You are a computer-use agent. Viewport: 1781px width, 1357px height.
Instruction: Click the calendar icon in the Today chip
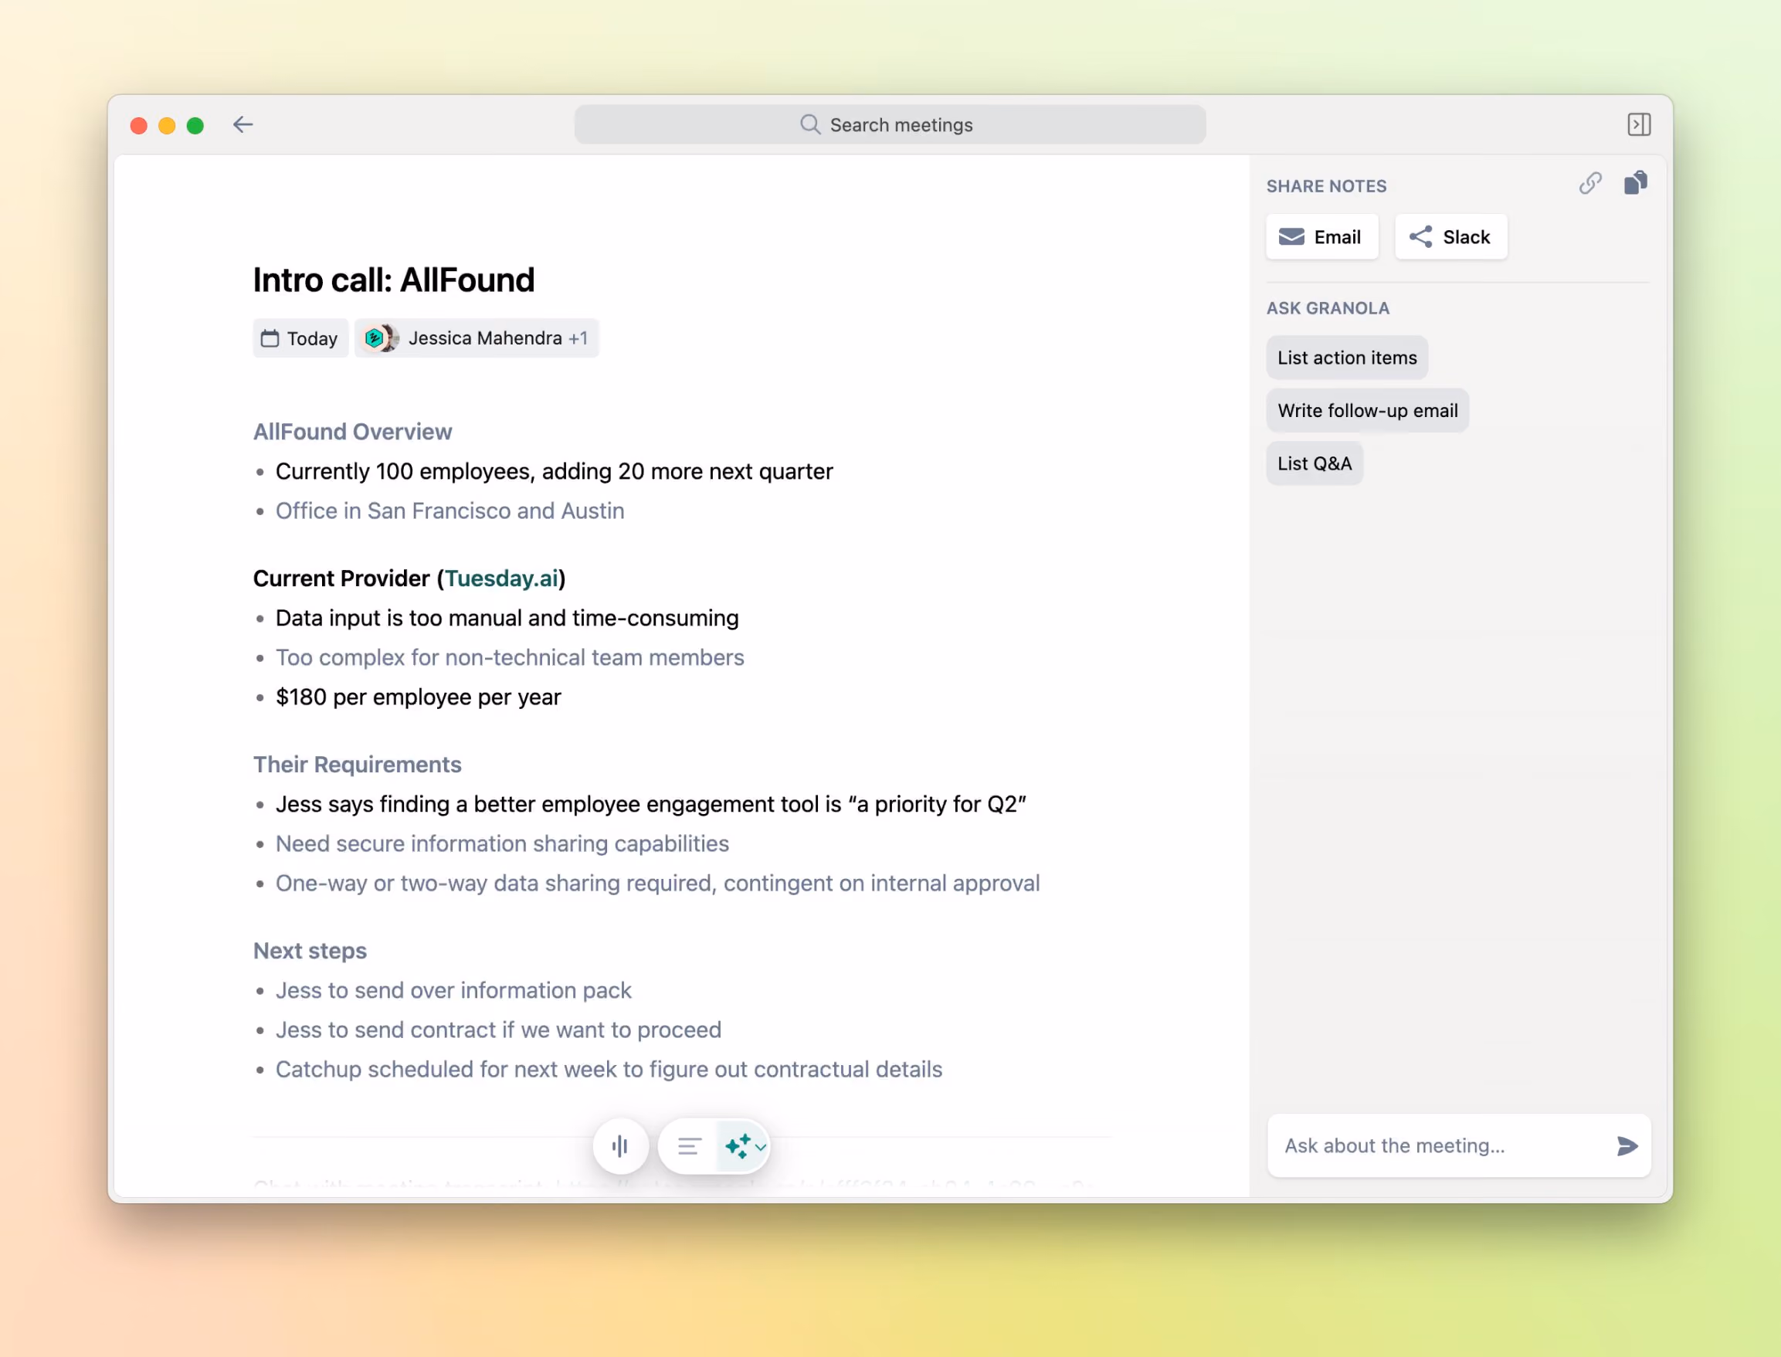(270, 338)
